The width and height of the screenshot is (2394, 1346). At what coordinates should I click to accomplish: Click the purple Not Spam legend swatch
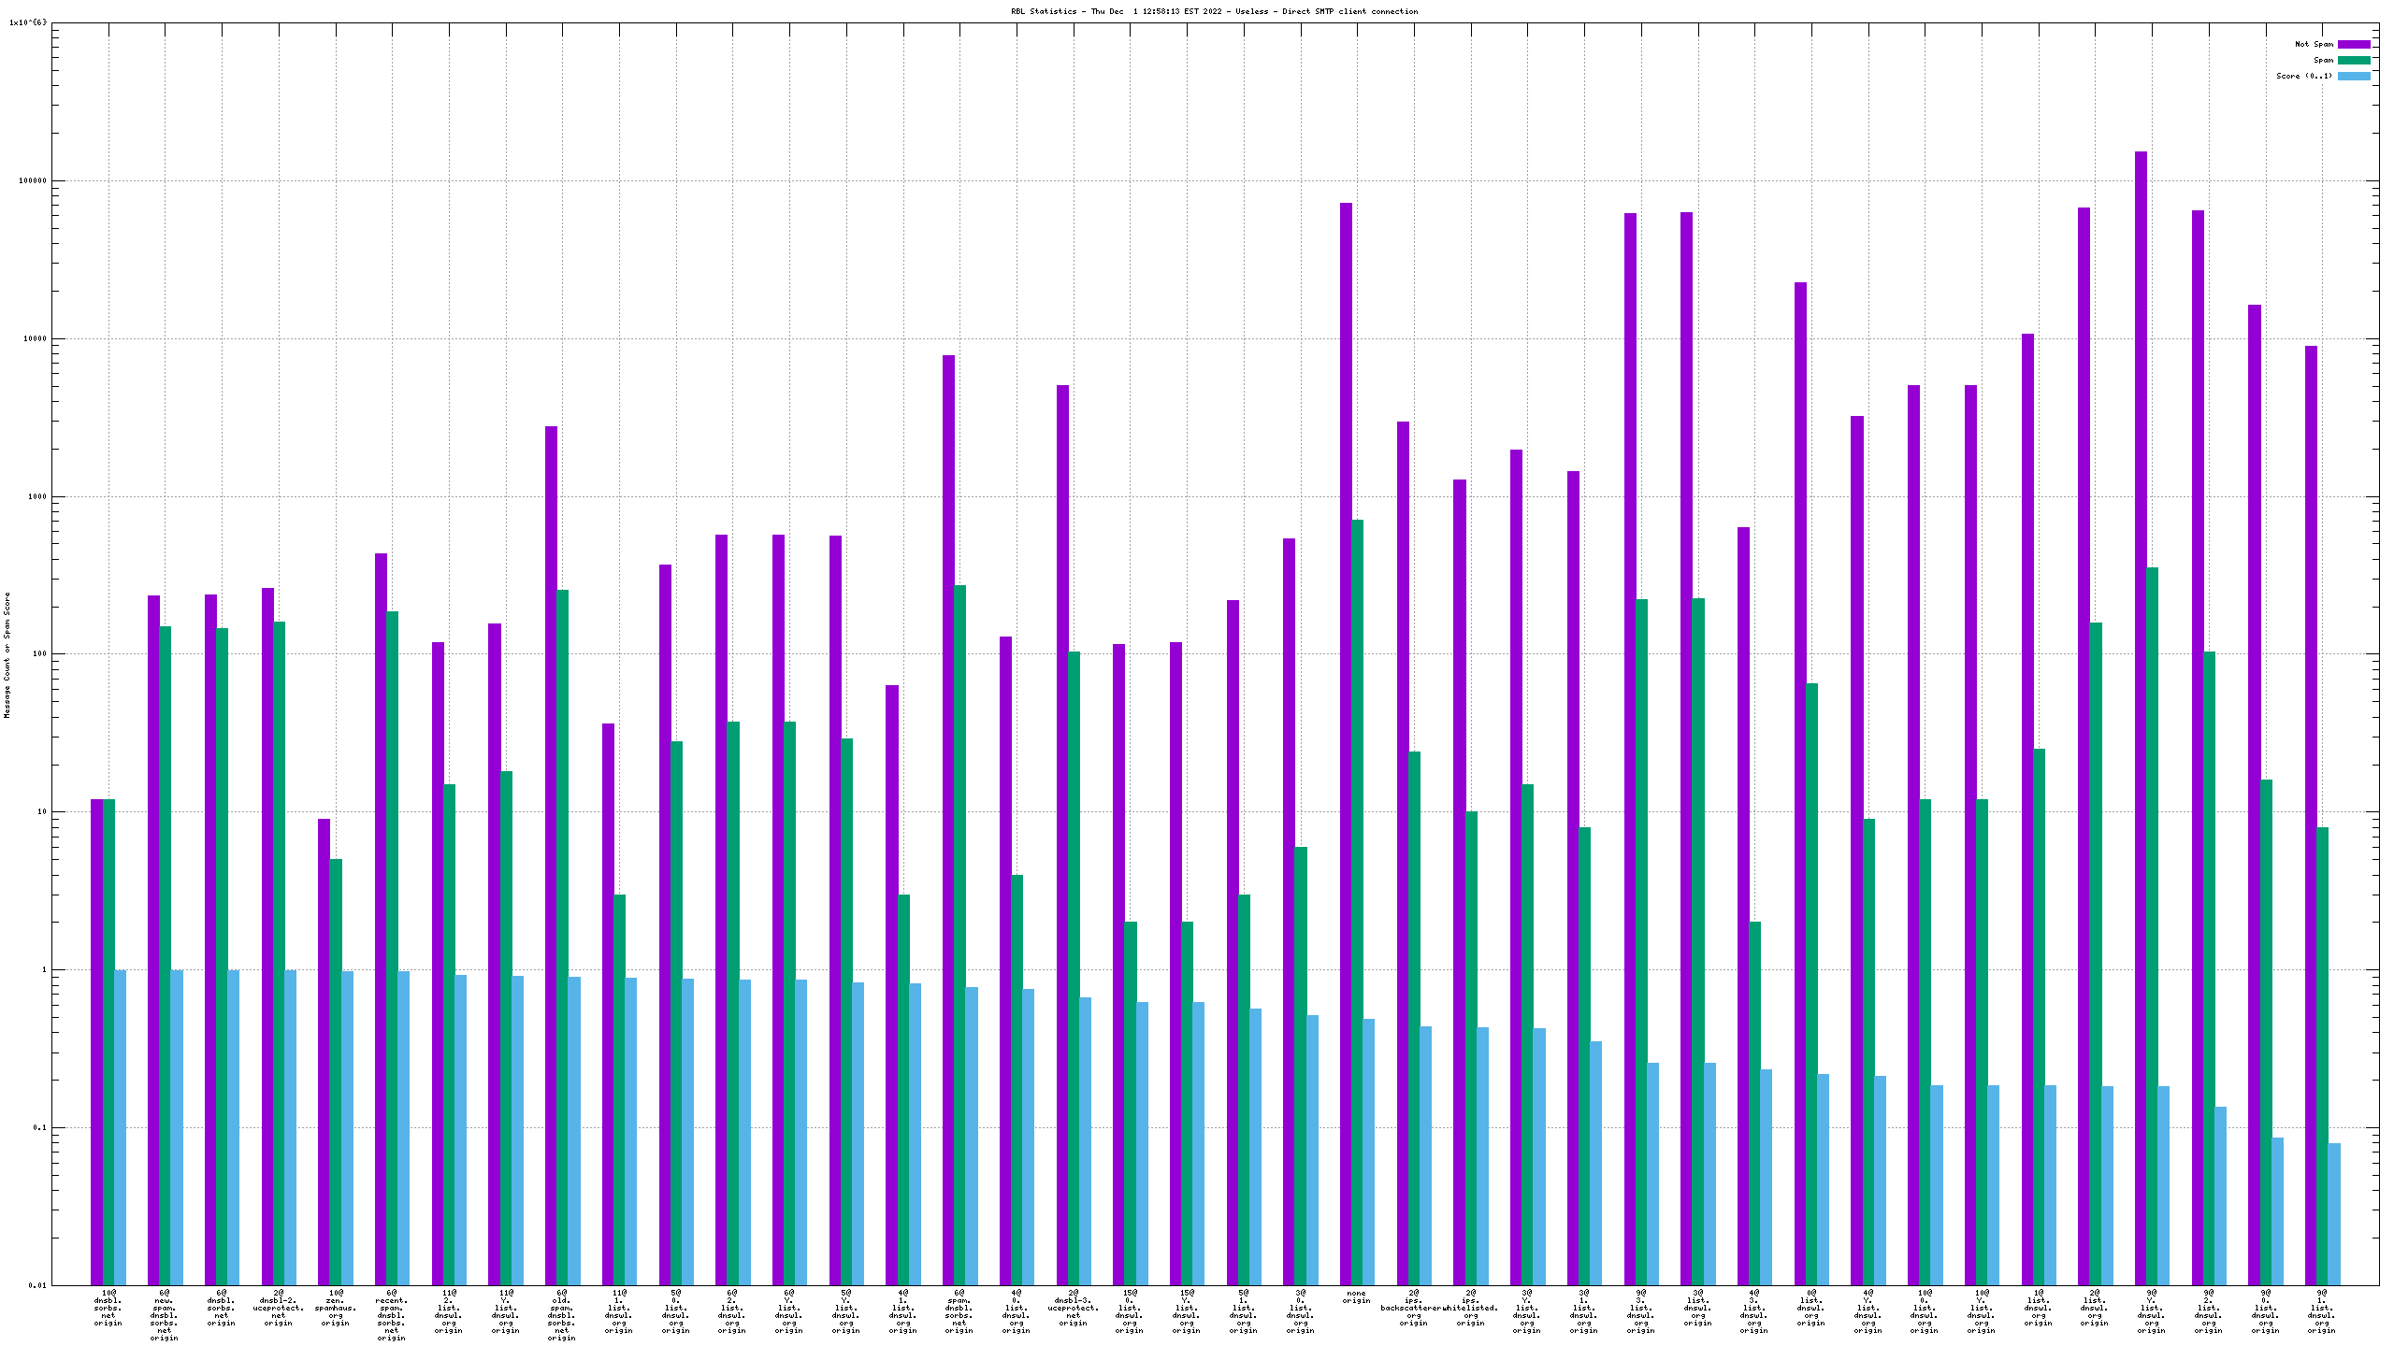coord(2353,44)
